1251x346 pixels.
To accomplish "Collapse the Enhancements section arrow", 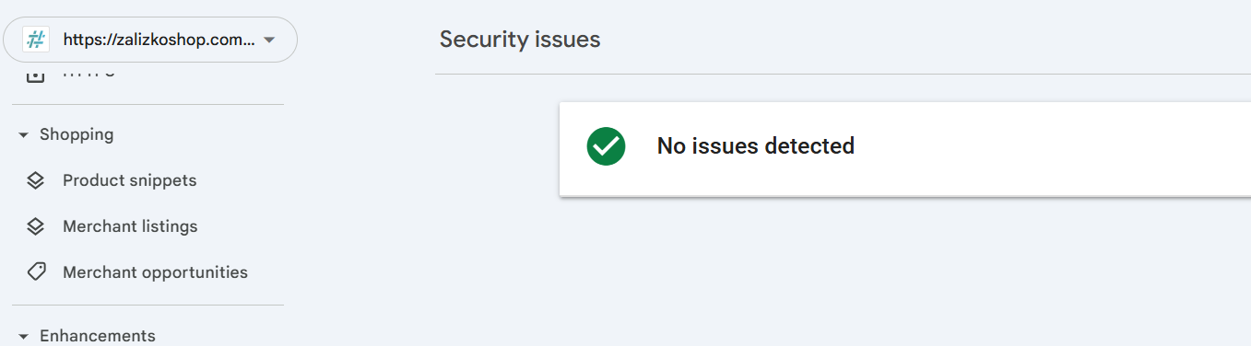I will pyautogui.click(x=23, y=337).
